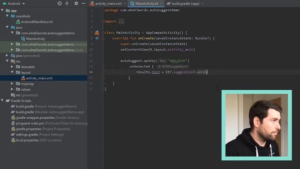
Task: Click "setContentView" in the code
Action: 134,50
